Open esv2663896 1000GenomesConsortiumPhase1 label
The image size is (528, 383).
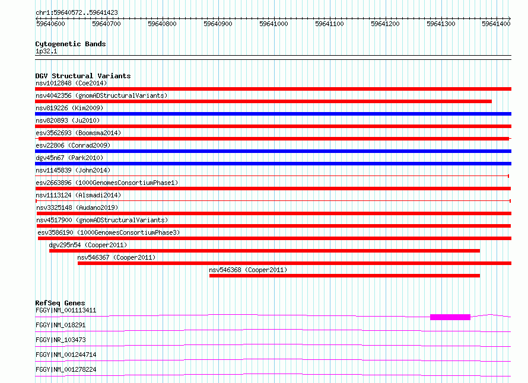coord(107,183)
